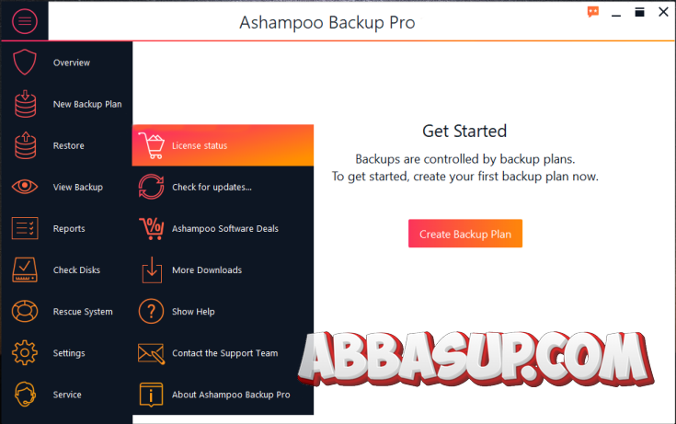Click the Rescue System lifebuoy icon
This screenshot has height=424, width=676.
coord(25,311)
